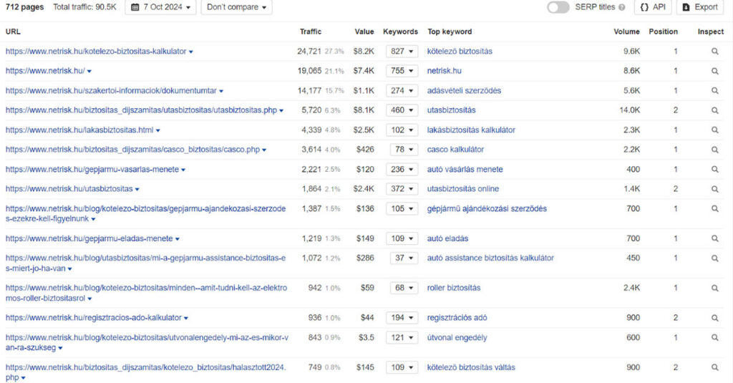The height and width of the screenshot is (383, 733).
Task: Click the roller biztosítás keyword link
Action: click(453, 288)
